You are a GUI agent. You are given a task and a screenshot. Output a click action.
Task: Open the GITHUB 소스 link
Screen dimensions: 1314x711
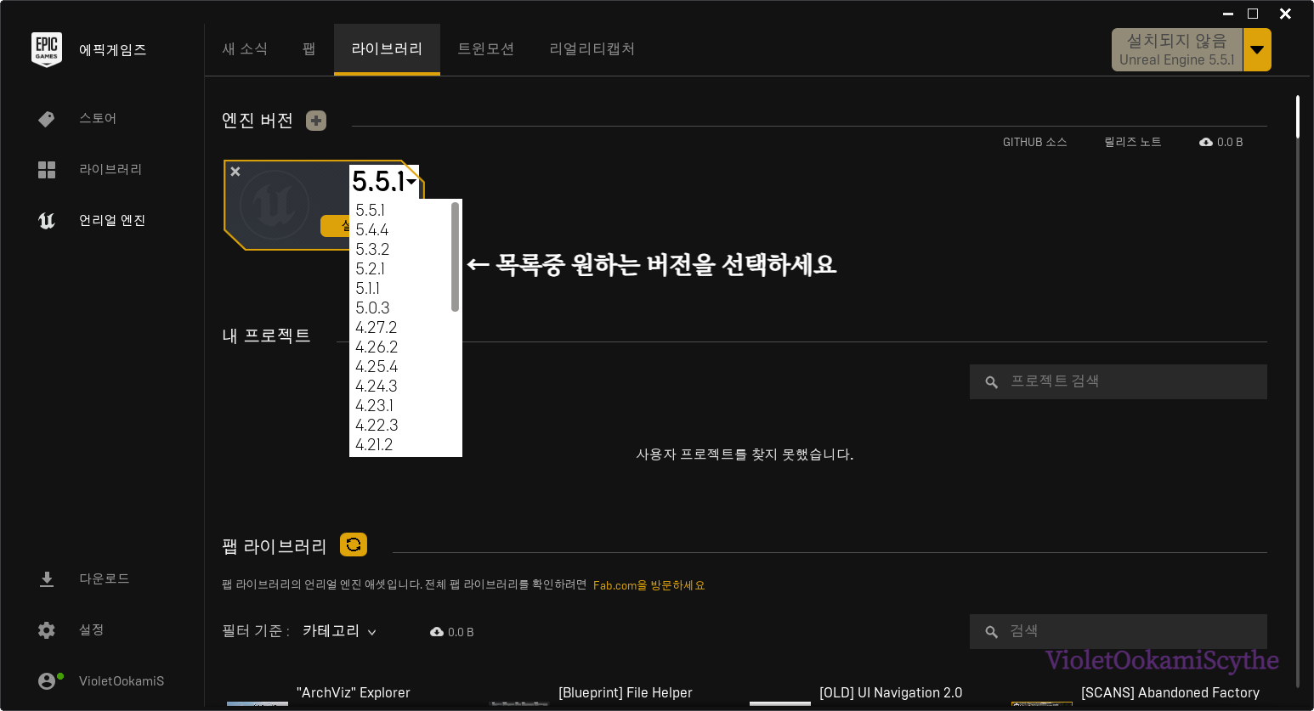[x=1034, y=142]
